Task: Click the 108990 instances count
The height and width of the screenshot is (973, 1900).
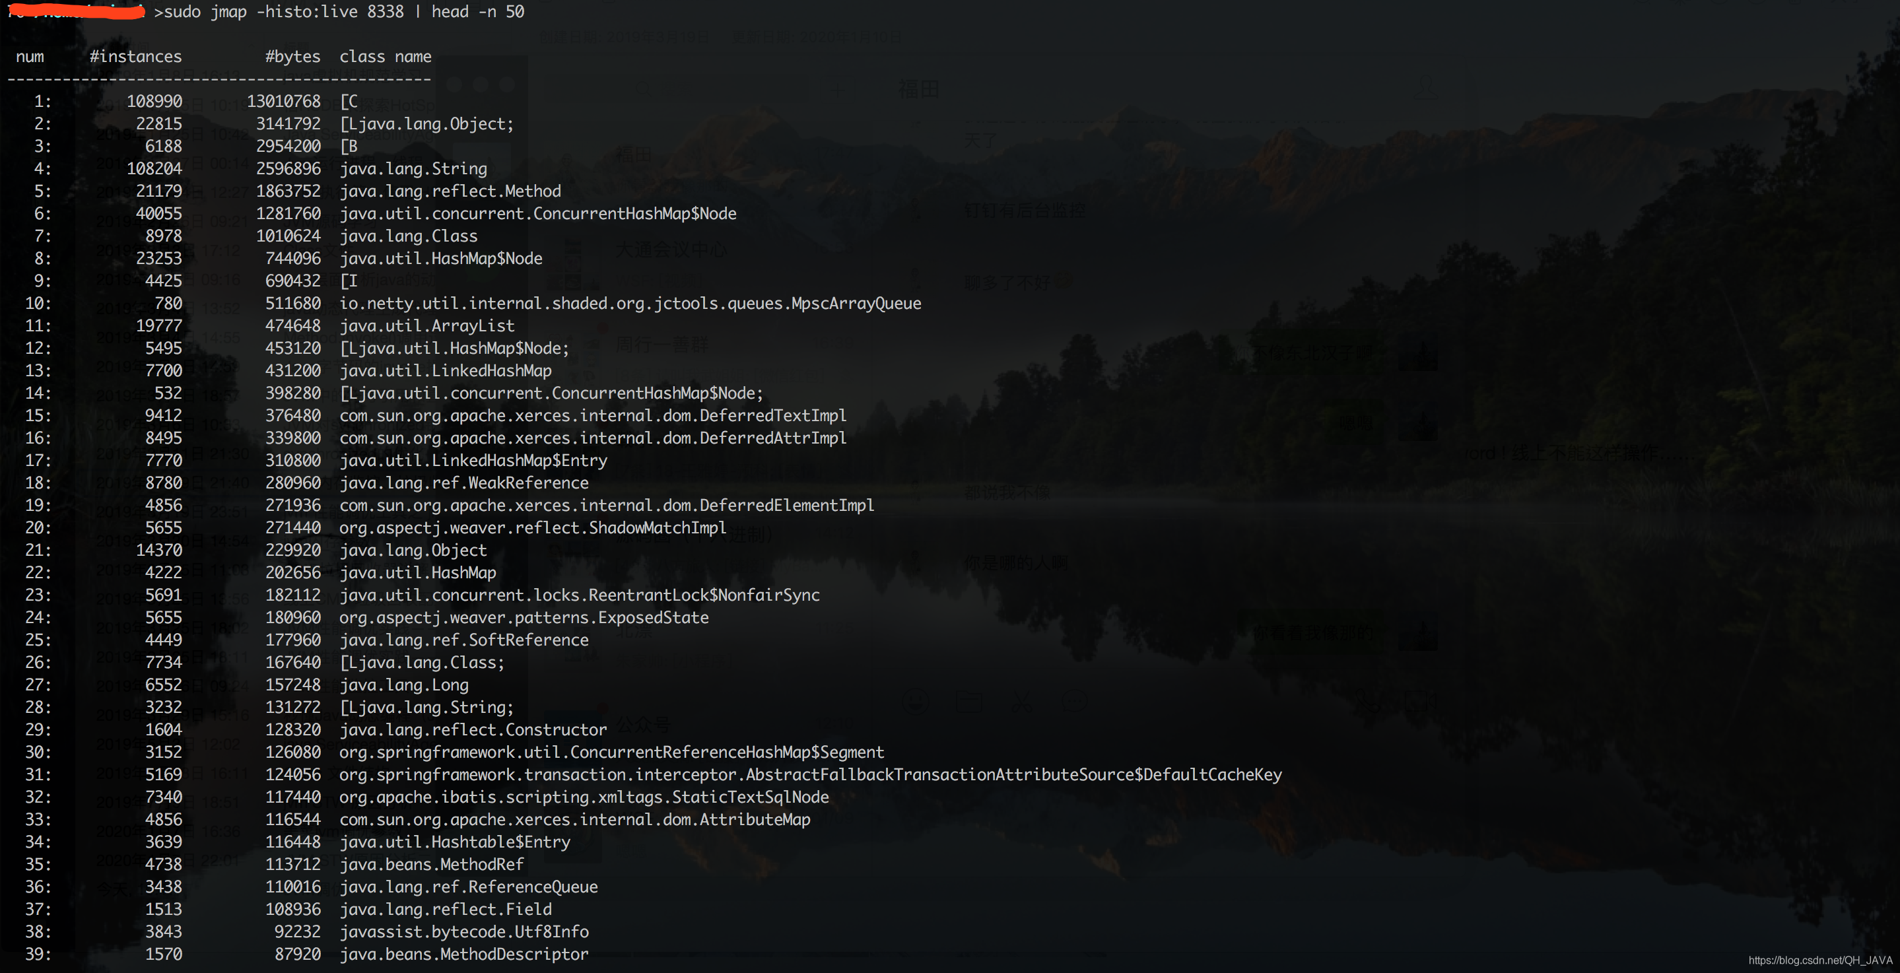Action: tap(154, 101)
